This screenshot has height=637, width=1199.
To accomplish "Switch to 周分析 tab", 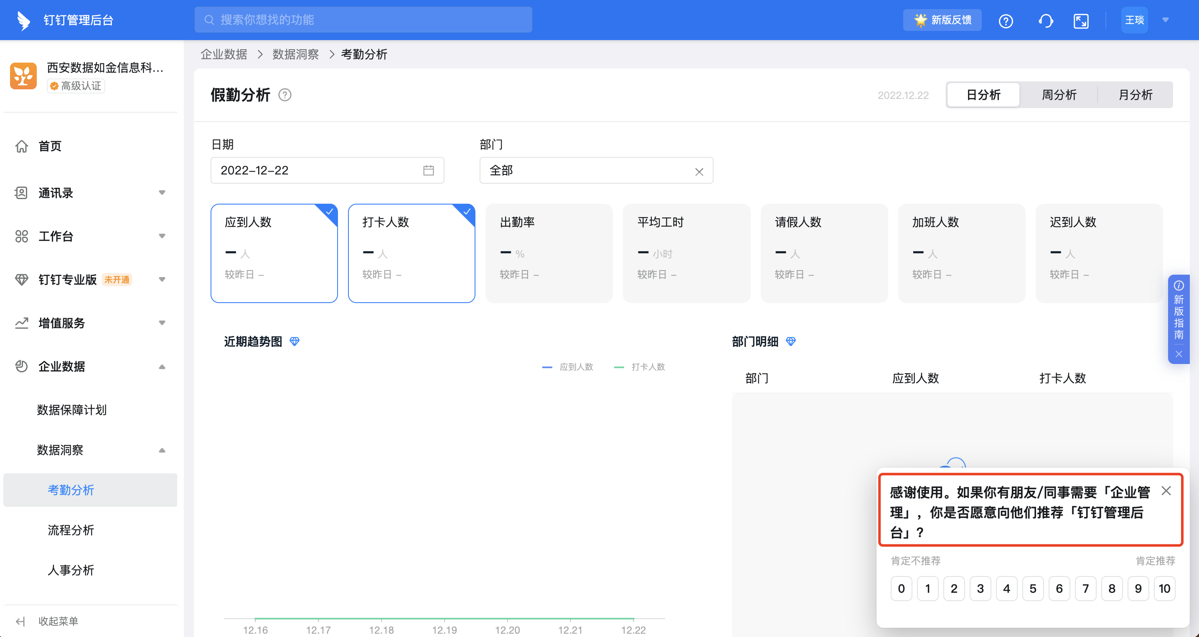I will (1059, 95).
